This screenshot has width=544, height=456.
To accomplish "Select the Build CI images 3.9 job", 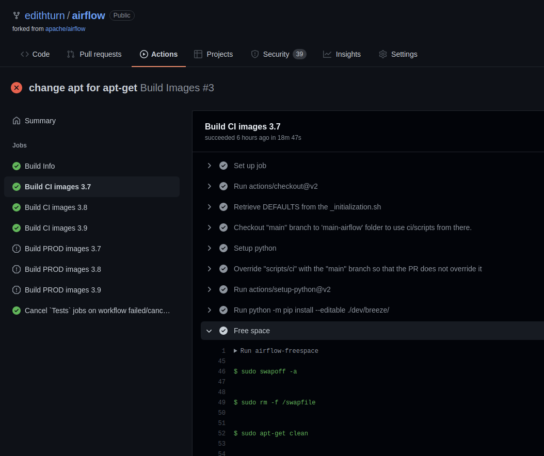I will [91, 228].
